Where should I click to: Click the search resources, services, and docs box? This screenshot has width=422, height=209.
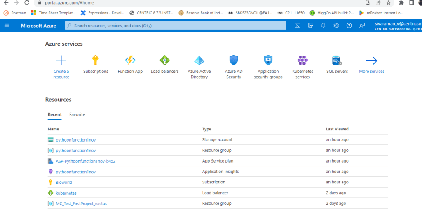pos(176,26)
